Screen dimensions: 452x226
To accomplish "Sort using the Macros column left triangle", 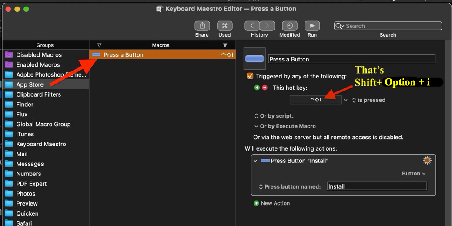I will pos(100,45).
